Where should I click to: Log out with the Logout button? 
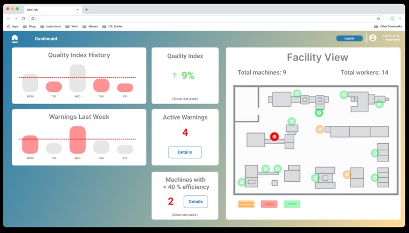pos(349,39)
